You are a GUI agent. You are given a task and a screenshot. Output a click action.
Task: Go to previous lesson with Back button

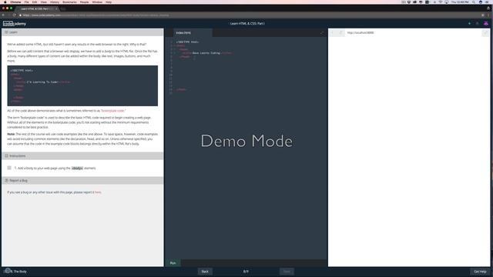[x=205, y=272]
